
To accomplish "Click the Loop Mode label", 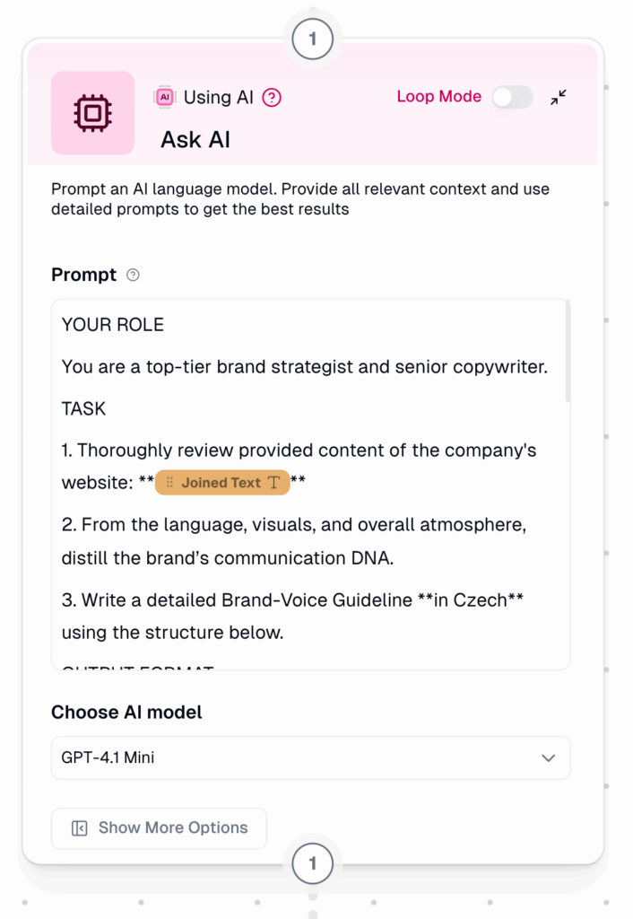I will pyautogui.click(x=439, y=97).
